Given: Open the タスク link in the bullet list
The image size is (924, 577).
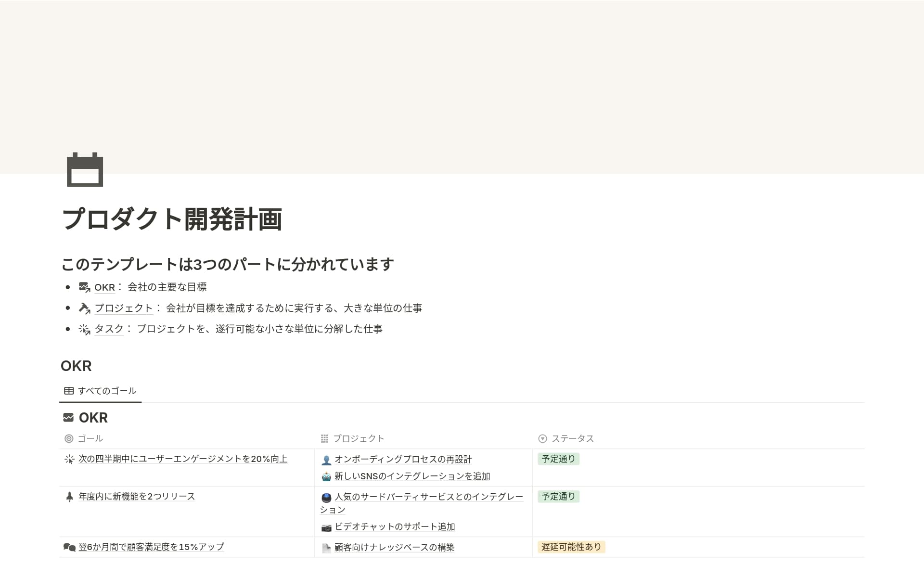Looking at the screenshot, I should (109, 329).
